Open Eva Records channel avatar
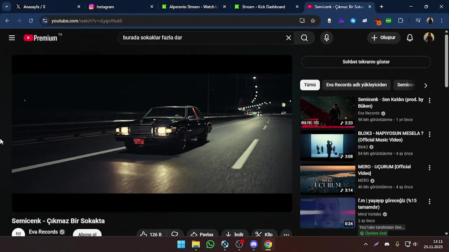Screen dimensions: 449x252 pos(18,232)
